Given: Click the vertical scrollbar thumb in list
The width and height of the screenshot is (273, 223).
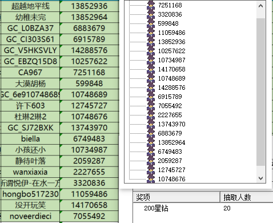Looking at the screenshot, I should pyautogui.click(x=260, y=92).
